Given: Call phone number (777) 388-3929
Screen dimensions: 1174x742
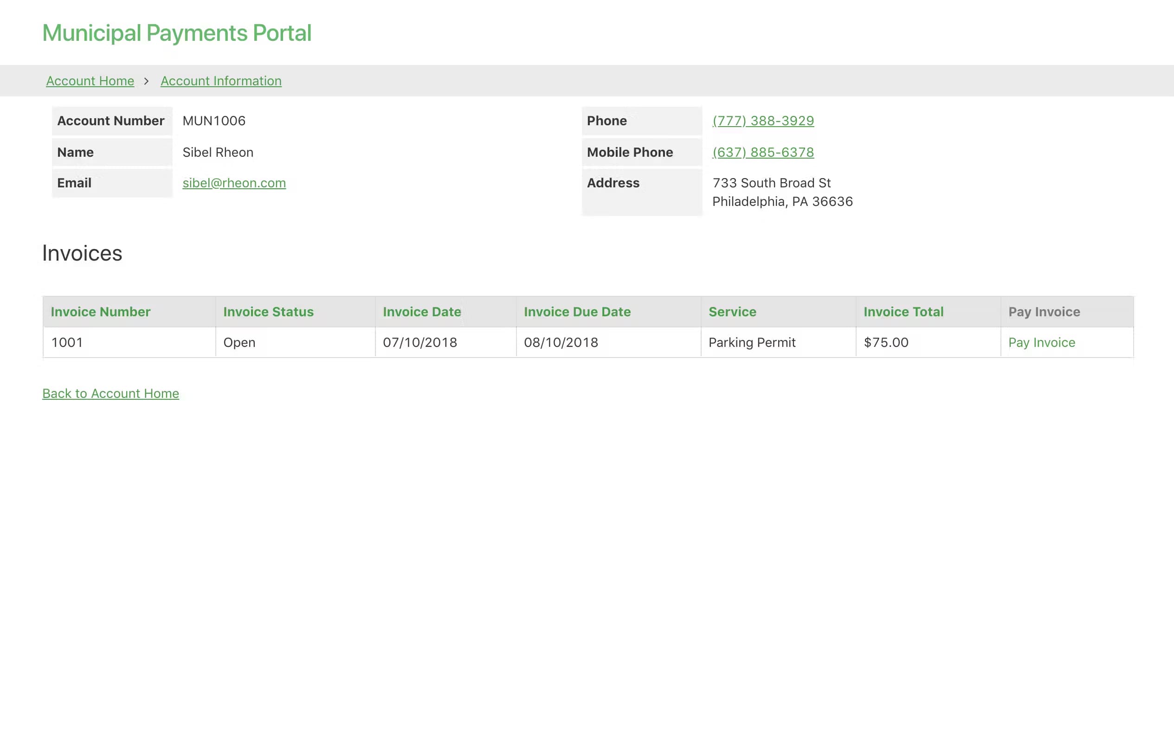Looking at the screenshot, I should [x=762, y=120].
